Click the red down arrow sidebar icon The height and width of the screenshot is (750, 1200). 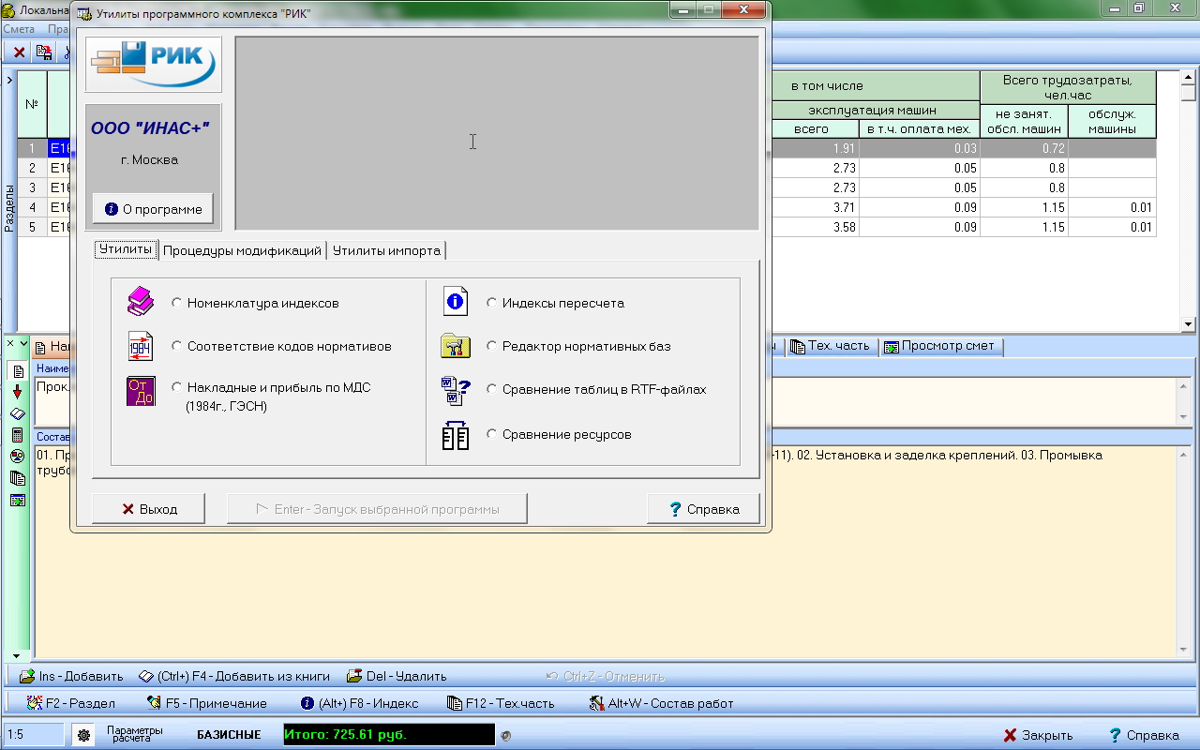click(x=17, y=392)
